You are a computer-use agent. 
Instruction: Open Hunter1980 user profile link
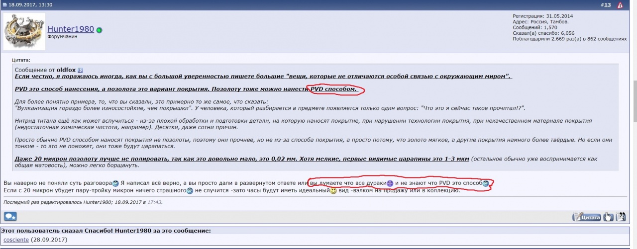point(71,29)
